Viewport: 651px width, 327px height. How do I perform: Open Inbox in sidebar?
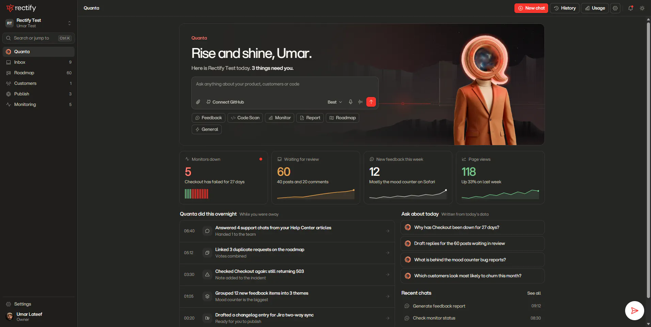pos(38,62)
